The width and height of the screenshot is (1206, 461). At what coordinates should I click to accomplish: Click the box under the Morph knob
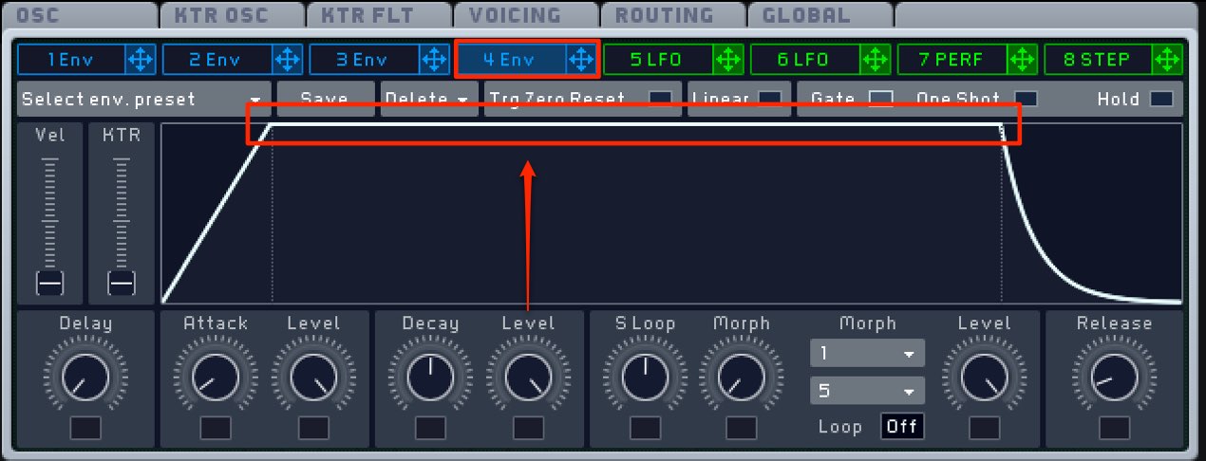(x=742, y=428)
